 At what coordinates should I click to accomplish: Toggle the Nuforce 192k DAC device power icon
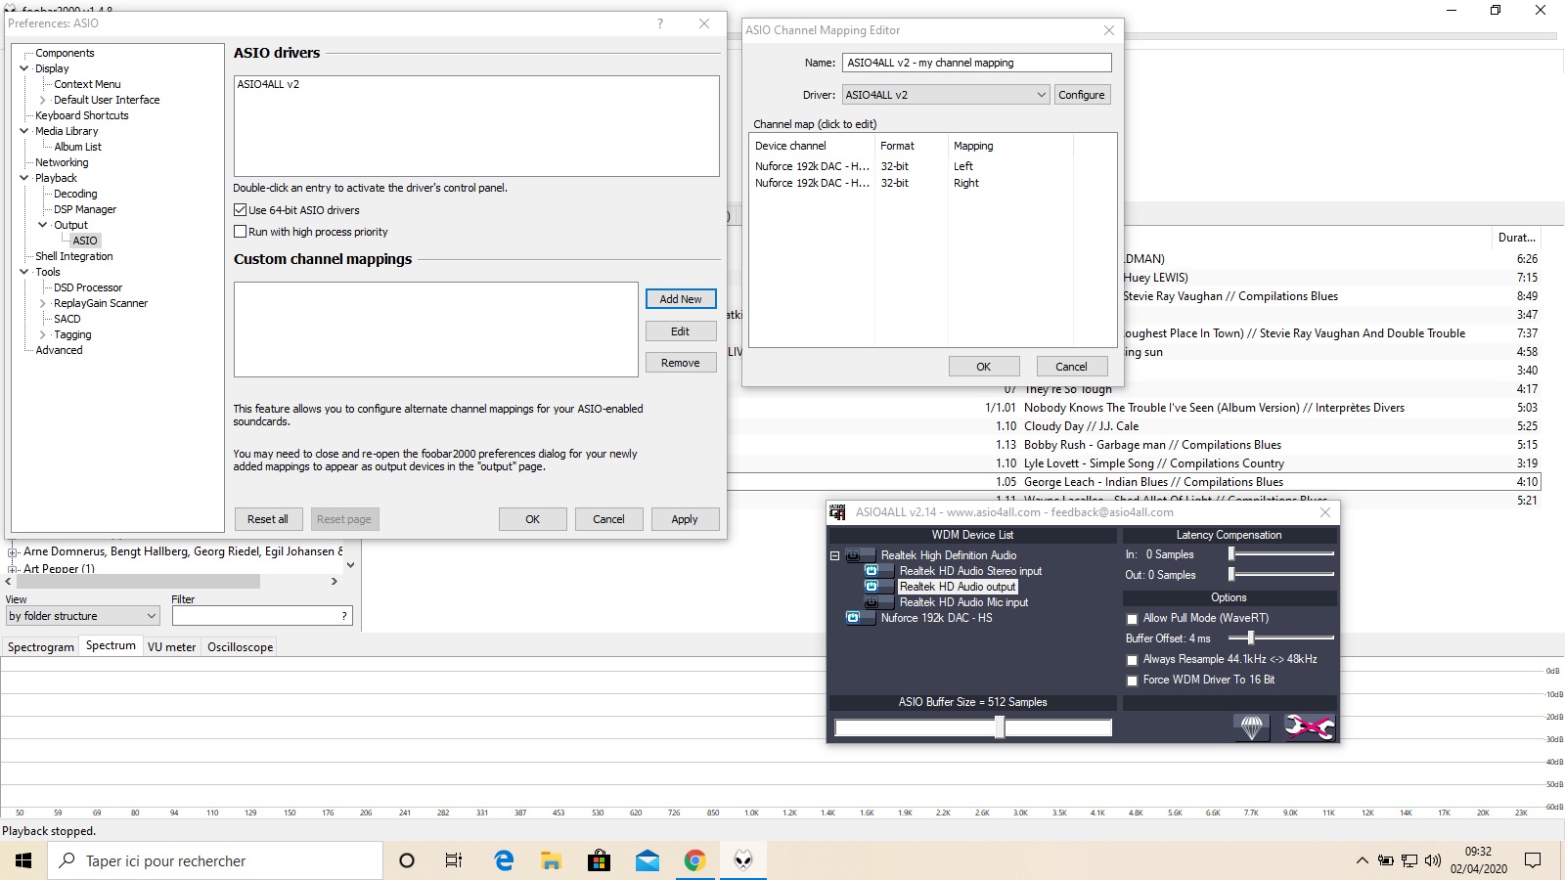point(853,618)
